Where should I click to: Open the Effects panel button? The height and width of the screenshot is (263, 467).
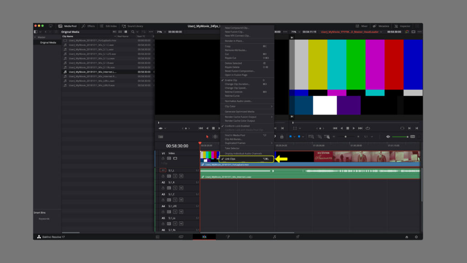click(x=88, y=26)
